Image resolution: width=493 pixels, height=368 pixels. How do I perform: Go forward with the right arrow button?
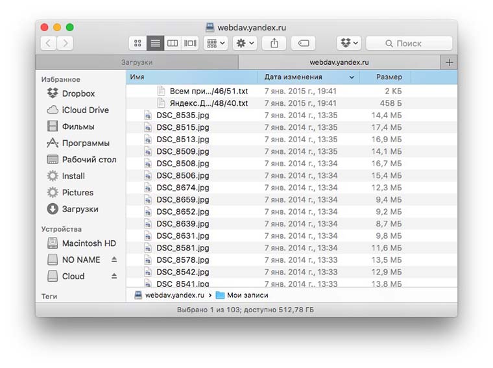65,43
